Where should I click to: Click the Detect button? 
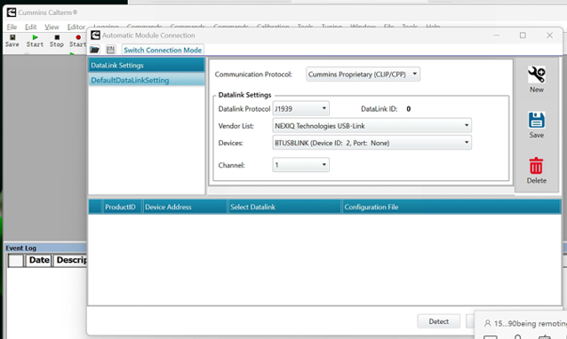(x=439, y=321)
